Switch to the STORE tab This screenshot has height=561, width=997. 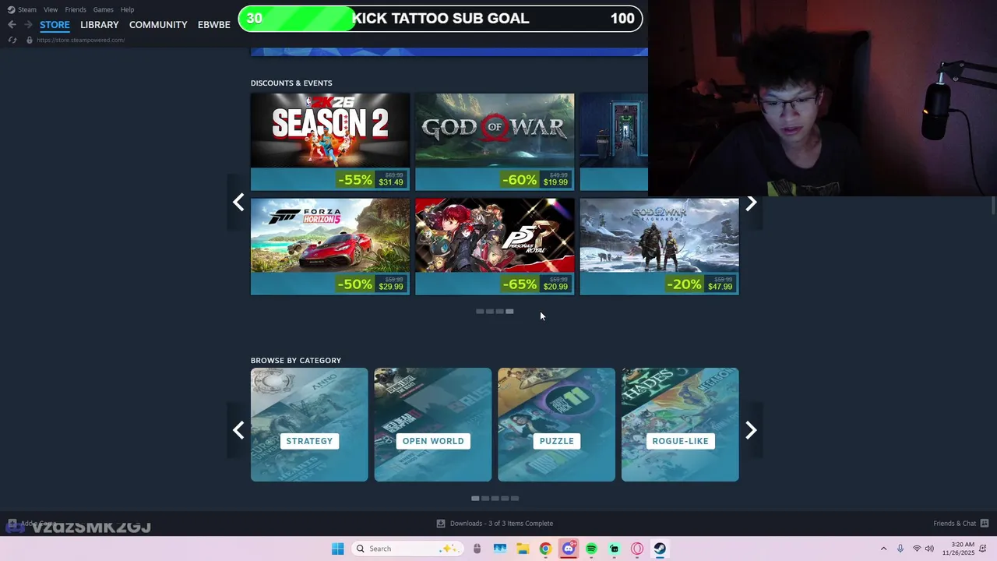pos(55,25)
